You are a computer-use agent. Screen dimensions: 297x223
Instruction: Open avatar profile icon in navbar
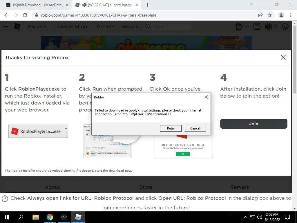(x=239, y=26)
